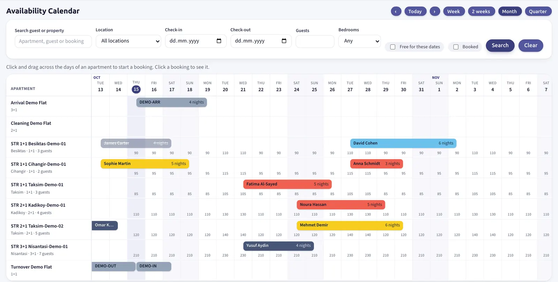Click STR 1+1 Taksim-Demo-01 apartment name
Viewport: 558px width, 282px height.
click(37, 185)
